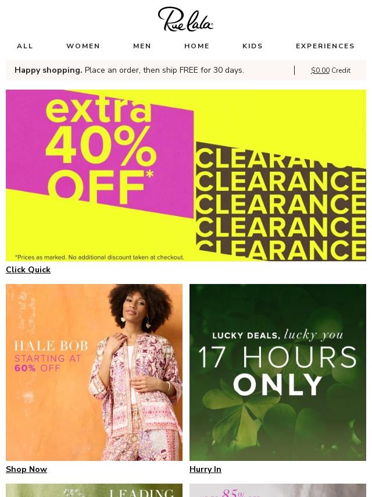372x497 pixels.
Task: Click the Rue La La logo
Action: [x=185, y=19]
